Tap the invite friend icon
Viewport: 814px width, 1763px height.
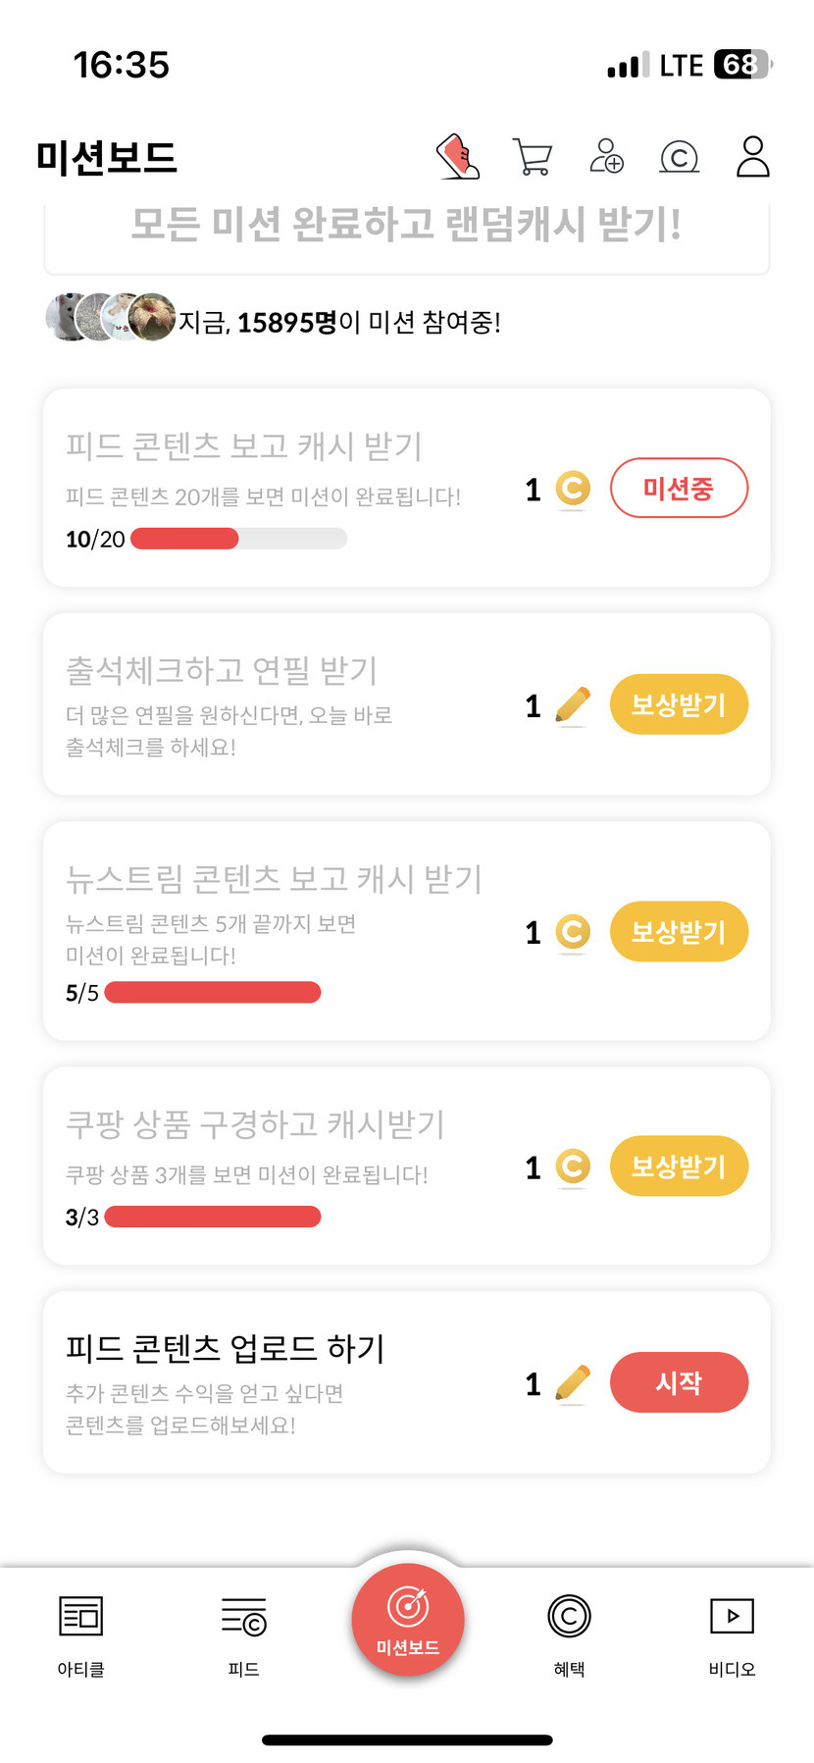pyautogui.click(x=606, y=157)
